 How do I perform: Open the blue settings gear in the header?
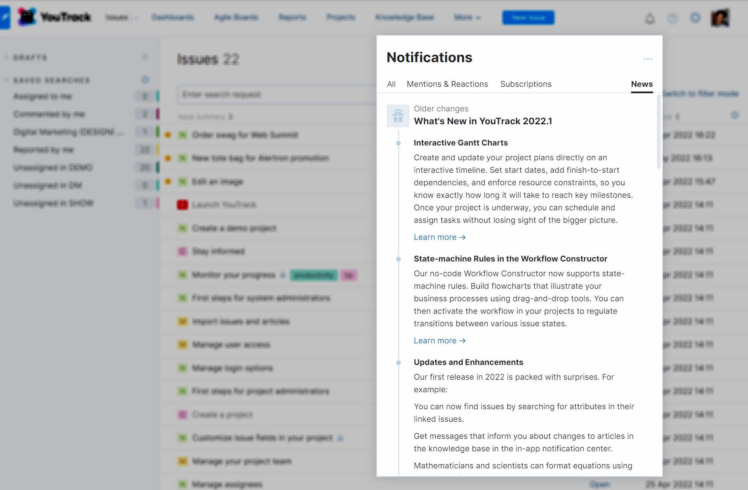pyautogui.click(x=695, y=18)
